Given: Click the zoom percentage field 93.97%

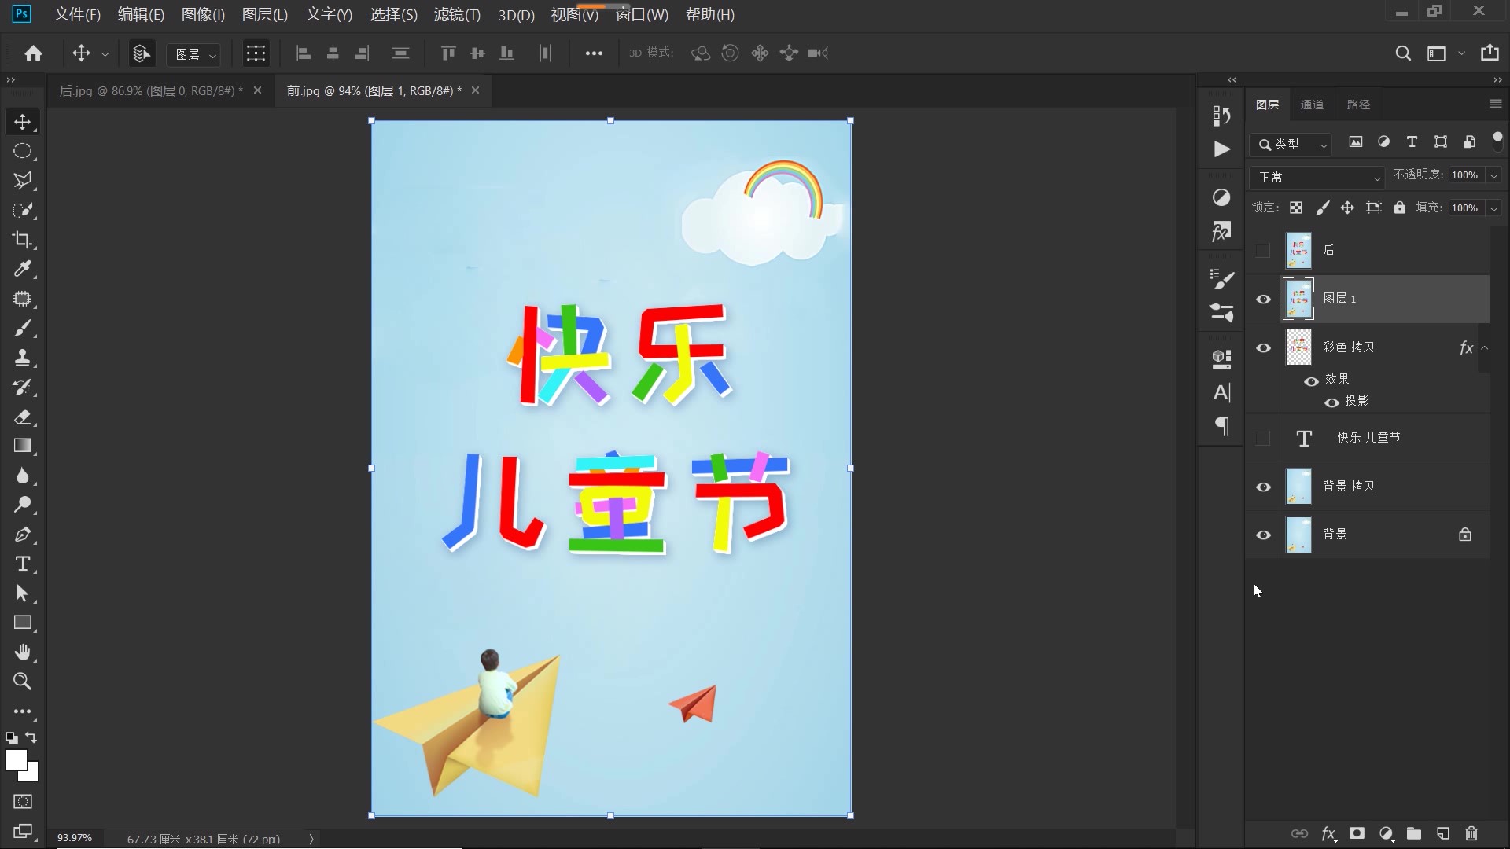Looking at the screenshot, I should pos(75,838).
